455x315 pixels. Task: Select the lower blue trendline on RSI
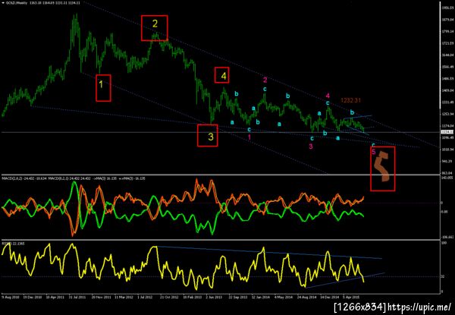point(345,280)
